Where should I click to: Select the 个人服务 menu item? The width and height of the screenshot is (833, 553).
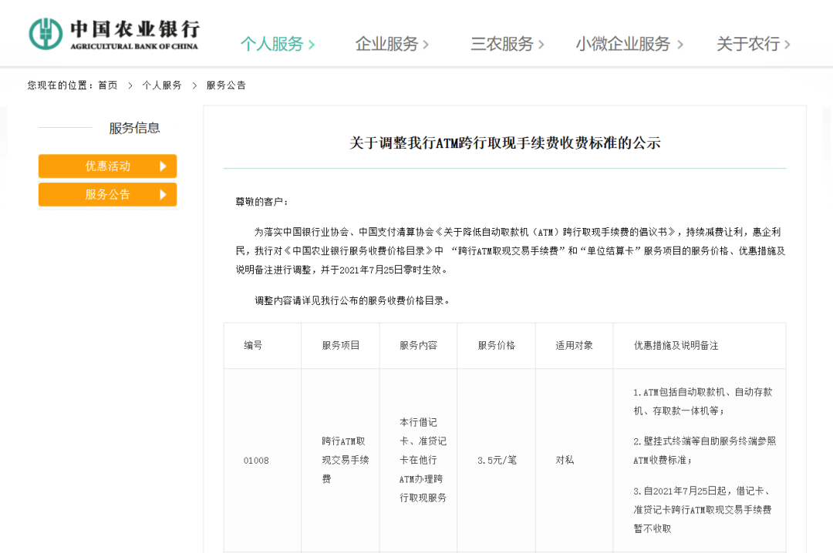click(x=274, y=44)
